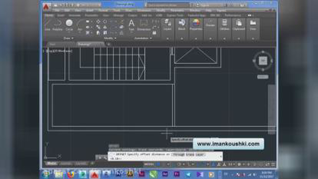Click Sign In in title bar
The height and width of the screenshot is (179, 318).
205,5
